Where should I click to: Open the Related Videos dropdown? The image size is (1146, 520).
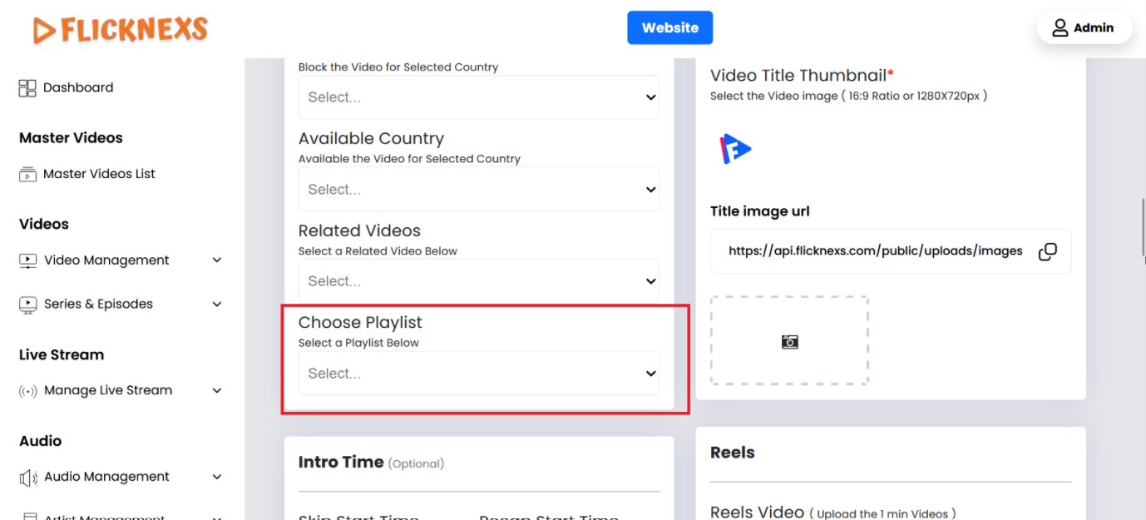478,281
